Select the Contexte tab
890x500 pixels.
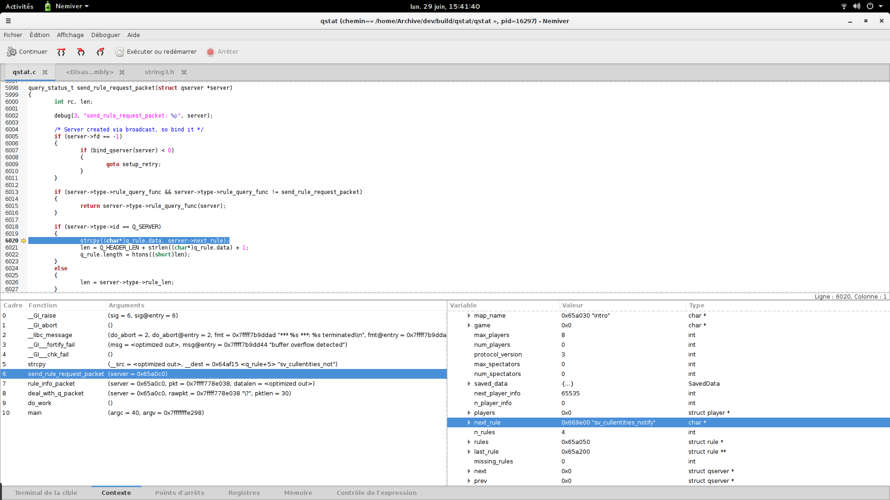coord(116,493)
